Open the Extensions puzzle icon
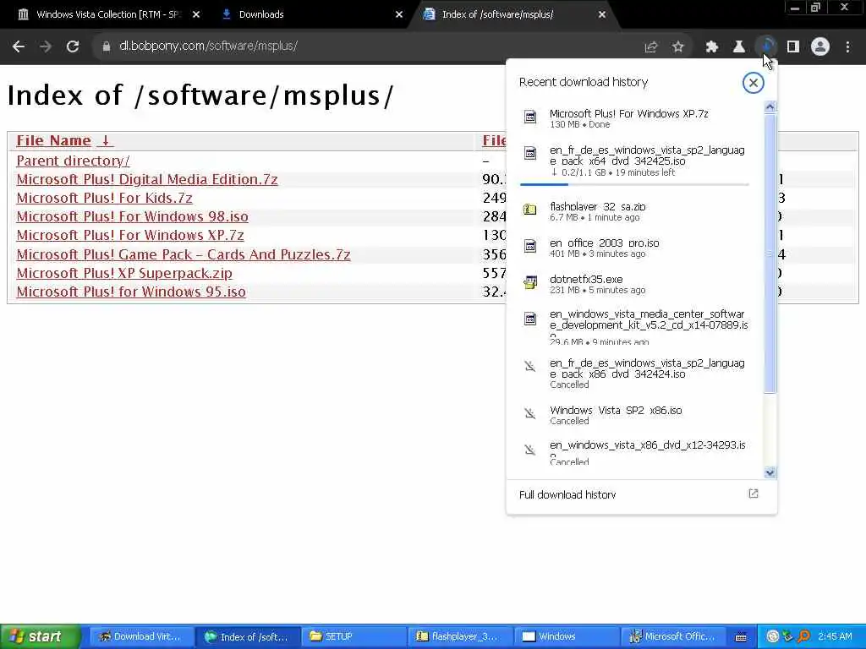Image resolution: width=866 pixels, height=649 pixels. point(712,47)
